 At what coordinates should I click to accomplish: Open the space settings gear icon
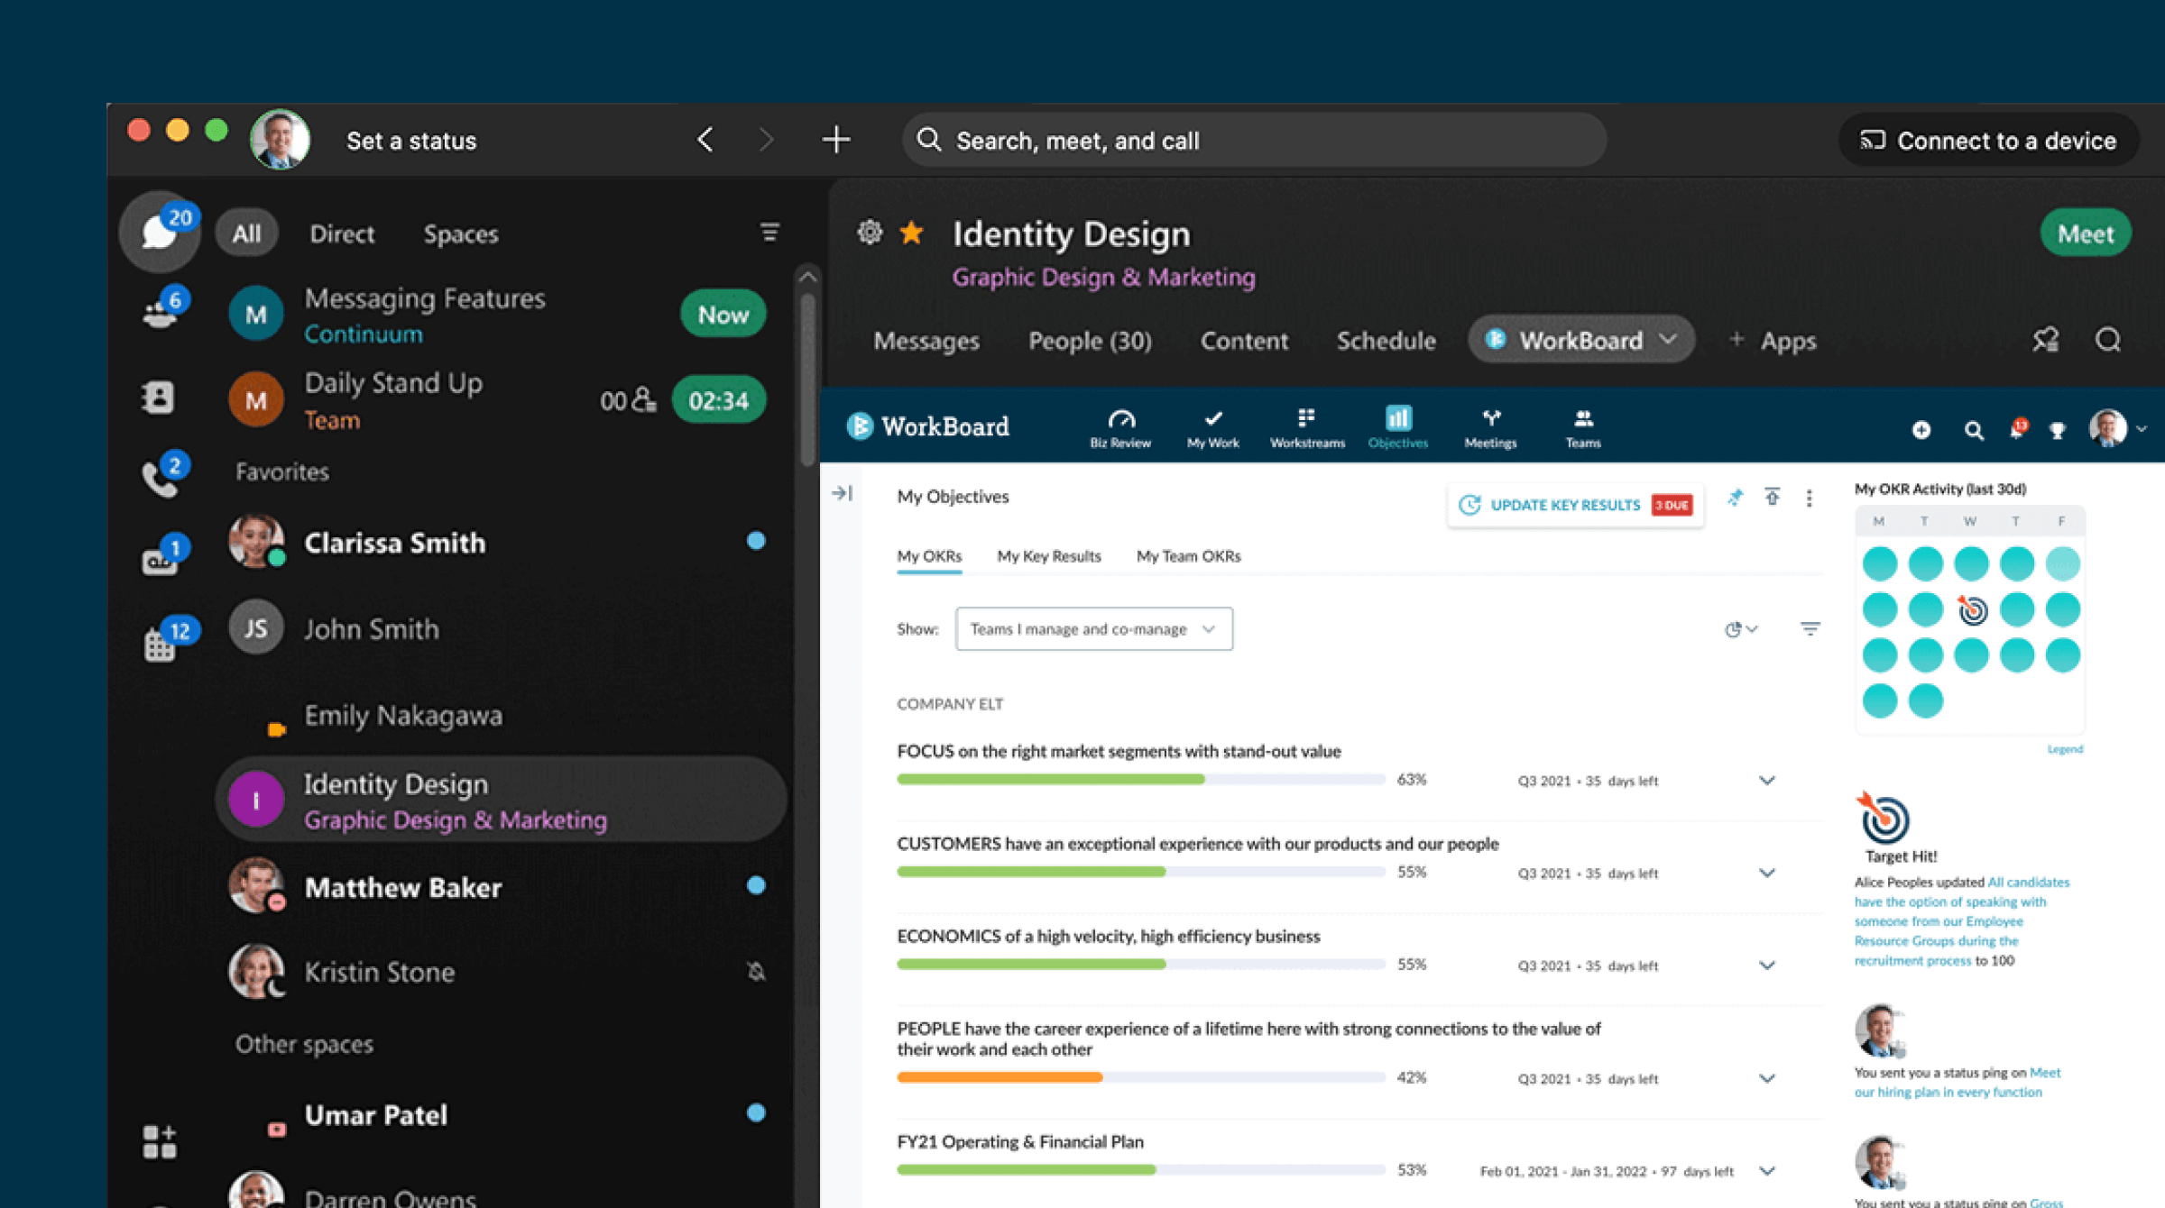click(869, 233)
